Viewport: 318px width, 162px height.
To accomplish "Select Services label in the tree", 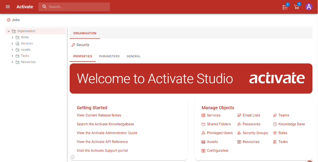I will pos(27,43).
